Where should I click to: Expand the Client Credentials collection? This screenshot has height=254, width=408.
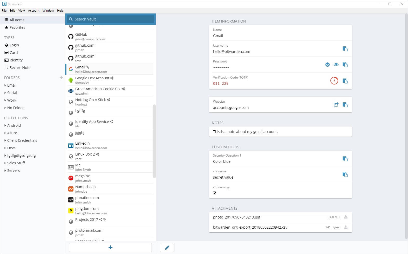pos(22,140)
